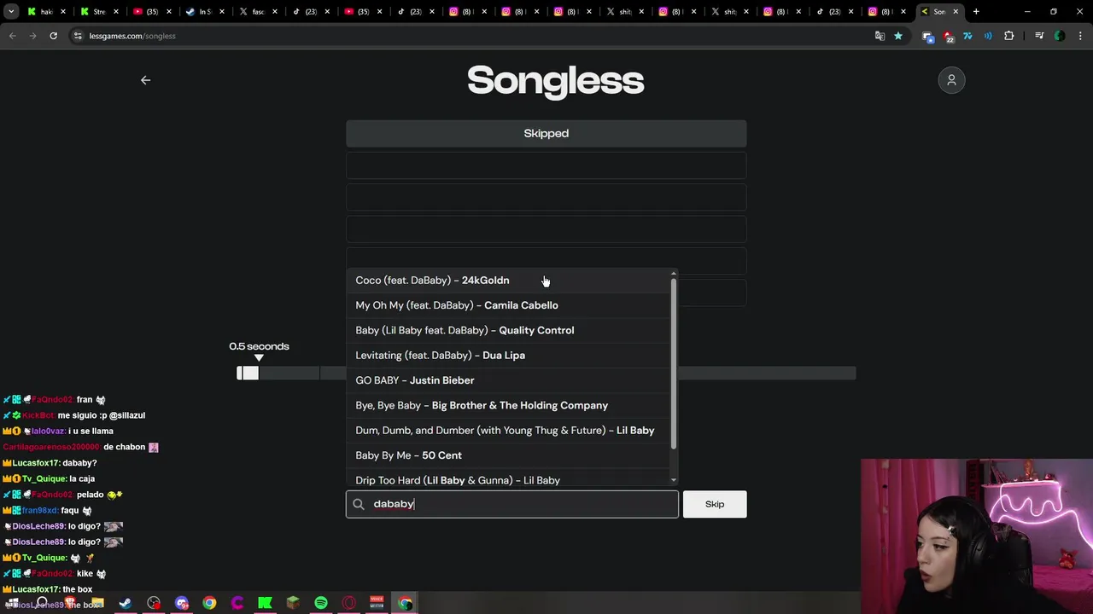
Task: Select Coco (feat. DaBaby) – 24kGoldn
Action: pyautogui.click(x=509, y=281)
